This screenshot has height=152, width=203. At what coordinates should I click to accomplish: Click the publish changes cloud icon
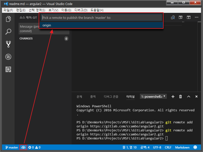coord(23,147)
